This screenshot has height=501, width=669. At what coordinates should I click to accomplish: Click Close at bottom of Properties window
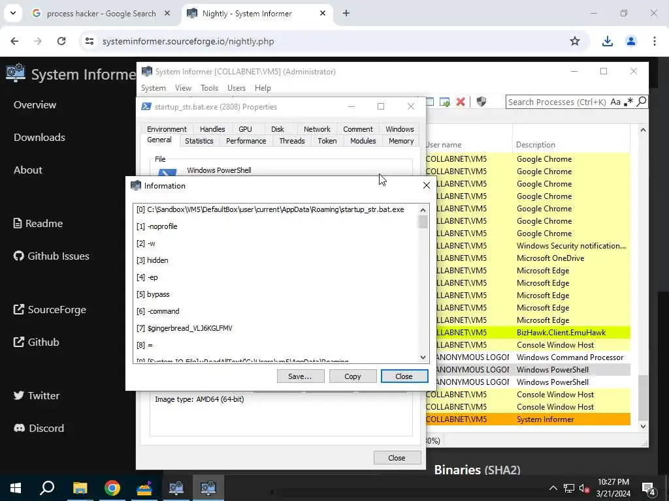[x=397, y=458]
